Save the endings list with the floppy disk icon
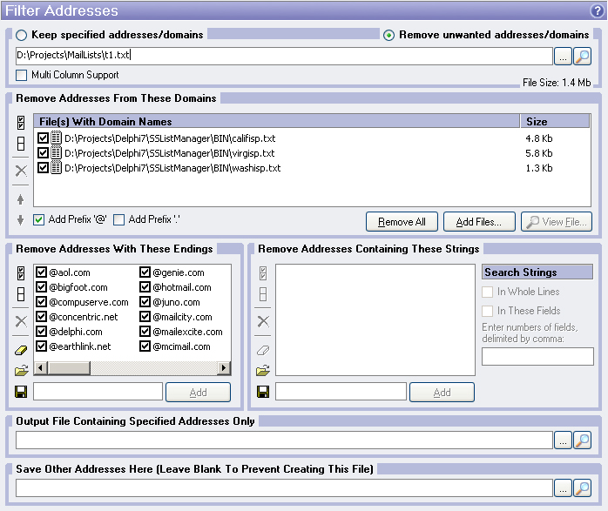 [22, 393]
